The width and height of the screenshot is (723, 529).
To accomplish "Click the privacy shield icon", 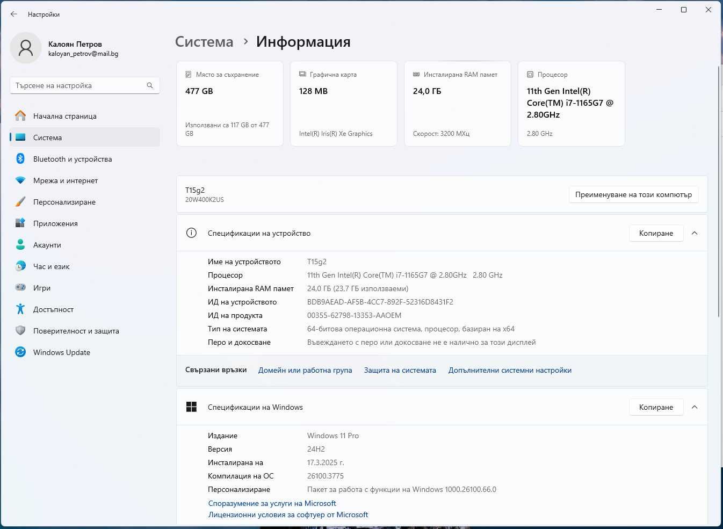I will (x=20, y=331).
